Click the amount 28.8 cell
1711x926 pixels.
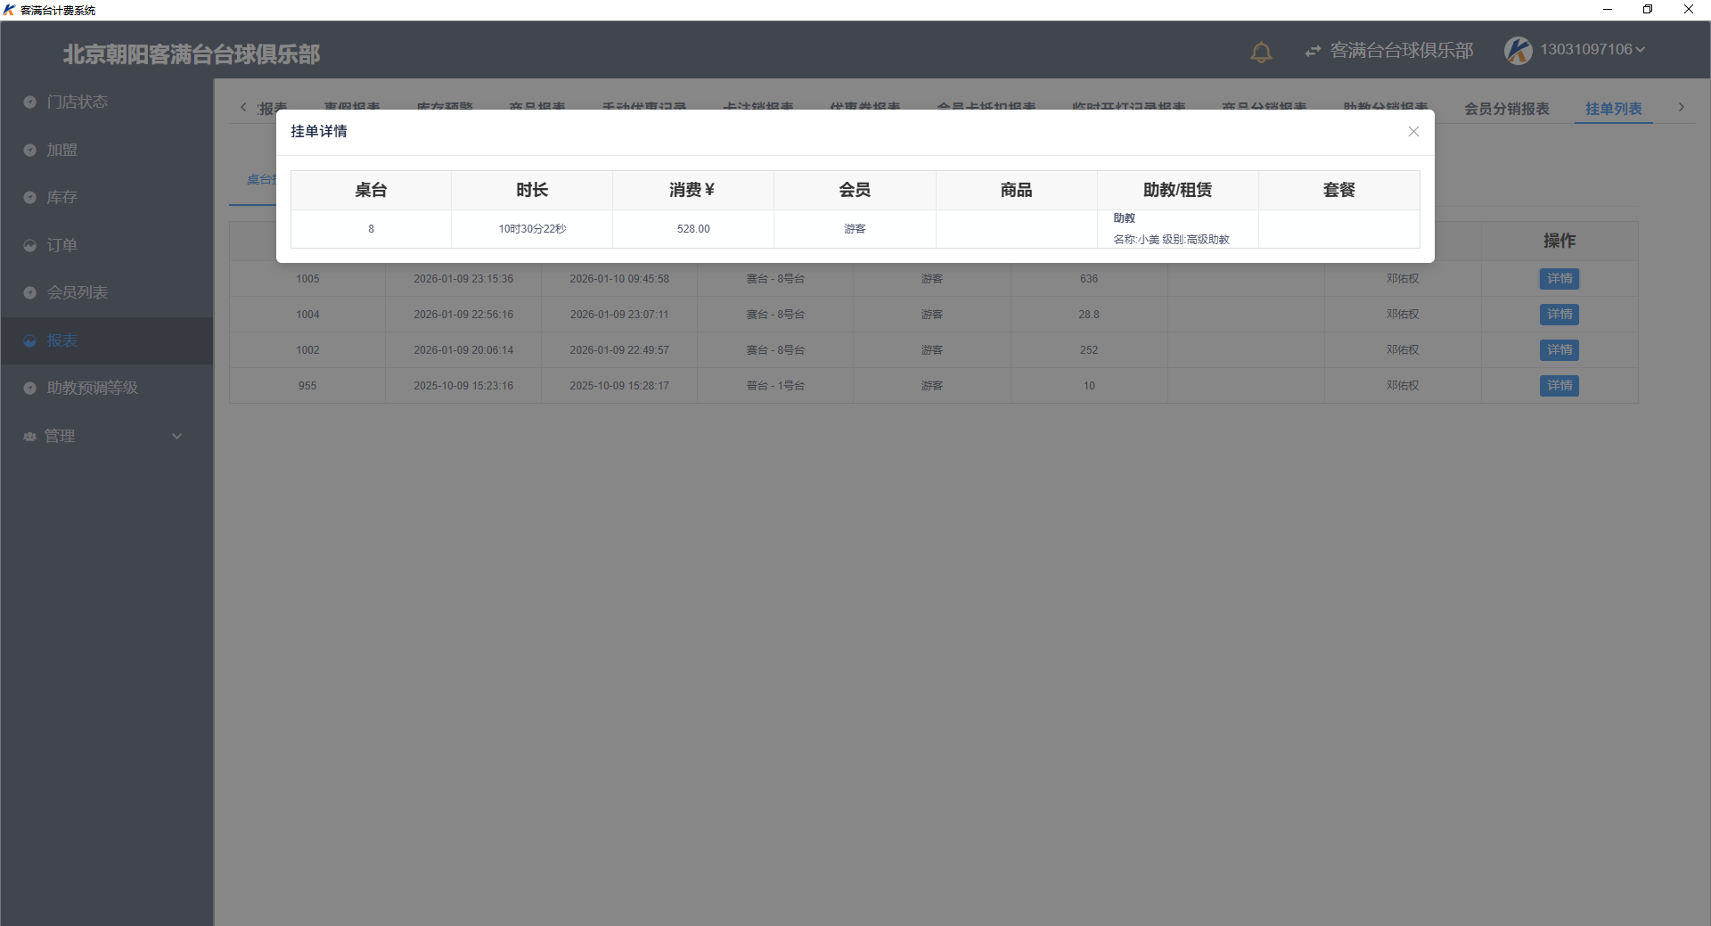click(1089, 315)
